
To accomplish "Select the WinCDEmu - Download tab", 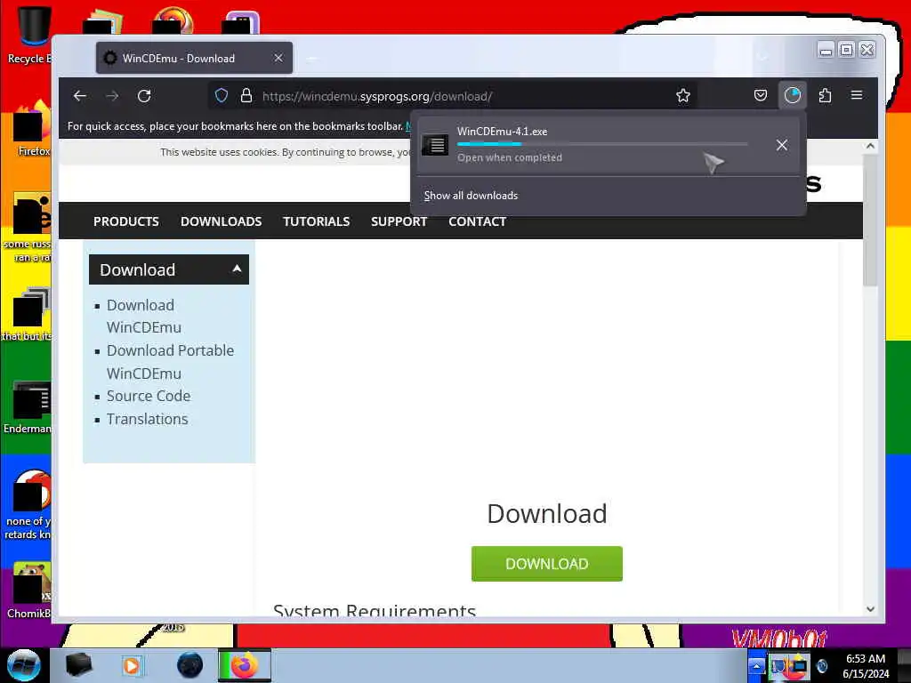I will (x=194, y=58).
